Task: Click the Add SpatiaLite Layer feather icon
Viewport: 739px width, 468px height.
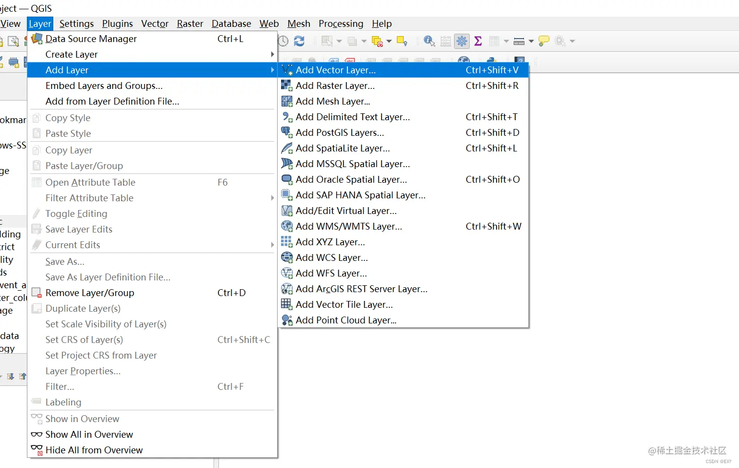Action: tap(287, 148)
